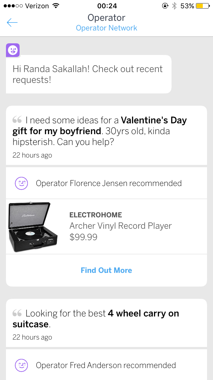Open the Valentine's Day gift request card
Viewport: 213px width, 380px height.
coord(106,135)
